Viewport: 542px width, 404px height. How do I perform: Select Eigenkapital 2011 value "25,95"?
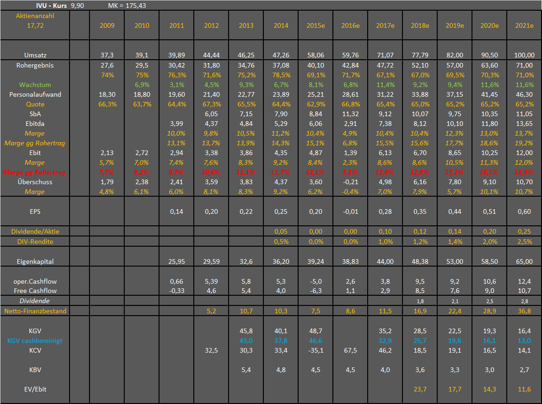(x=177, y=261)
